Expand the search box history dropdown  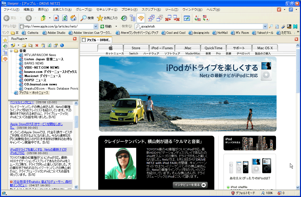tap(265, 26)
